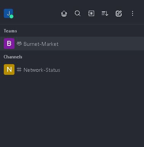The width and height of the screenshot is (144, 147).
Task: Click the green online status dot
Action: point(11,16)
